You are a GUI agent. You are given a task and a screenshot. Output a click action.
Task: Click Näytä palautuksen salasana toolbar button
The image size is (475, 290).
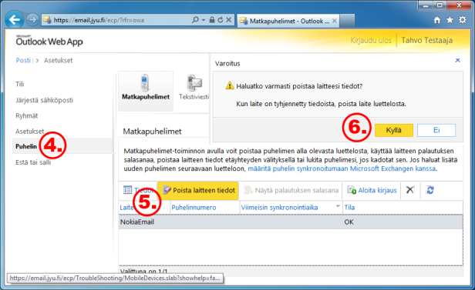click(291, 190)
